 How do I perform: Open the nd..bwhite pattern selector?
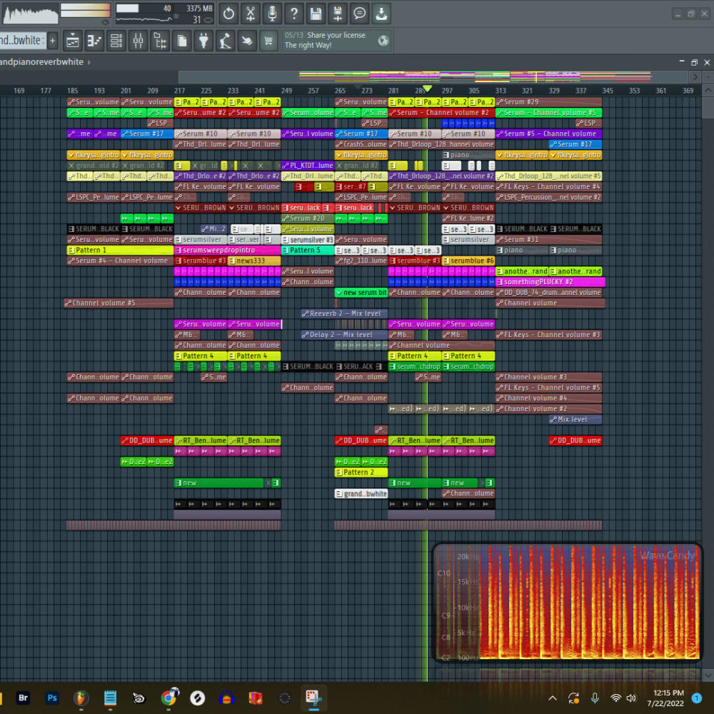pyautogui.click(x=22, y=41)
